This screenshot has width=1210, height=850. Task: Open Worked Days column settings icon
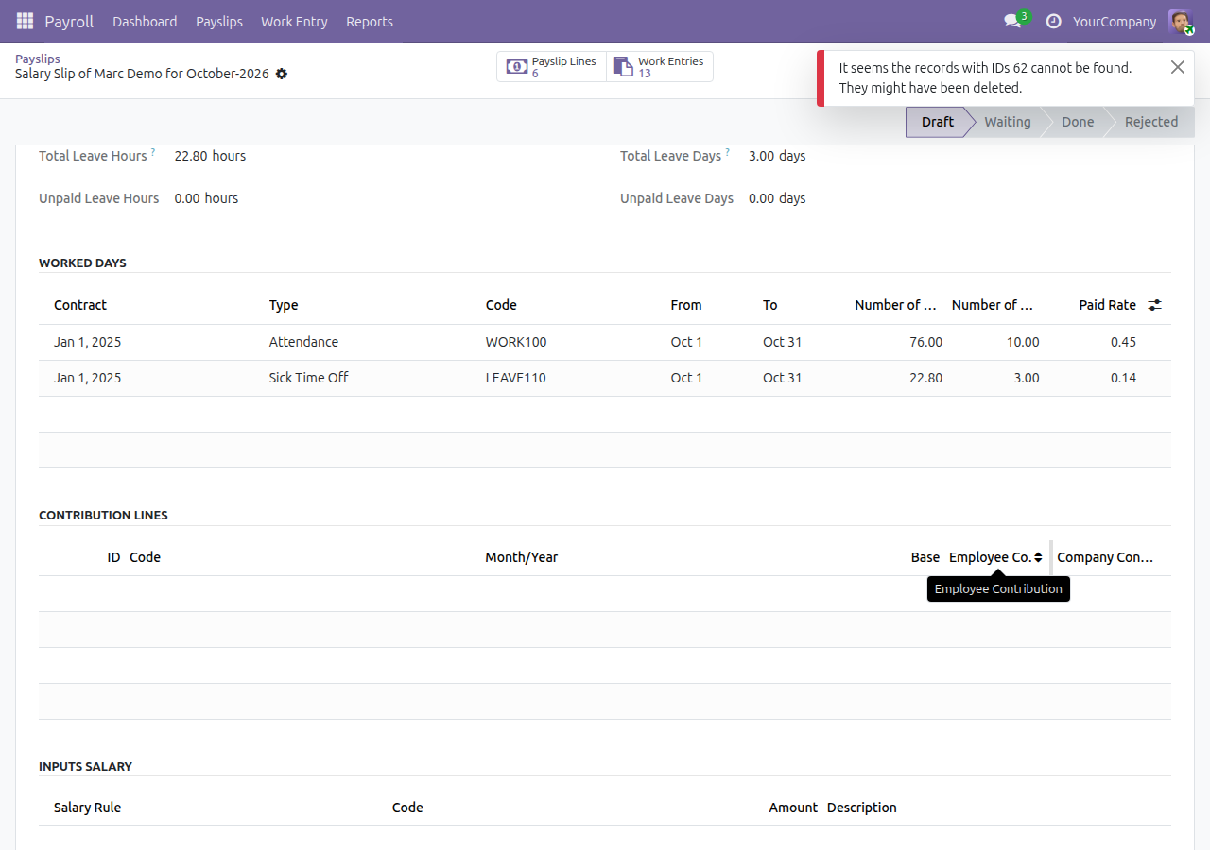pos(1154,305)
